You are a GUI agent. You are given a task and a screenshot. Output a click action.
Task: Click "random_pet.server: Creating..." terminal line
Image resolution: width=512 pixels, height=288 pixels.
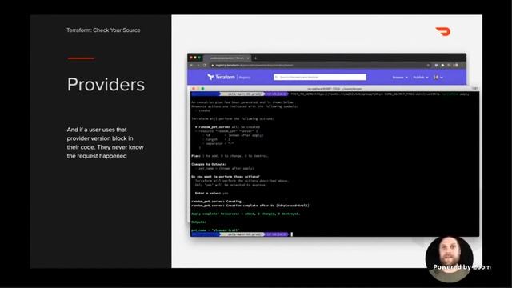pos(219,201)
